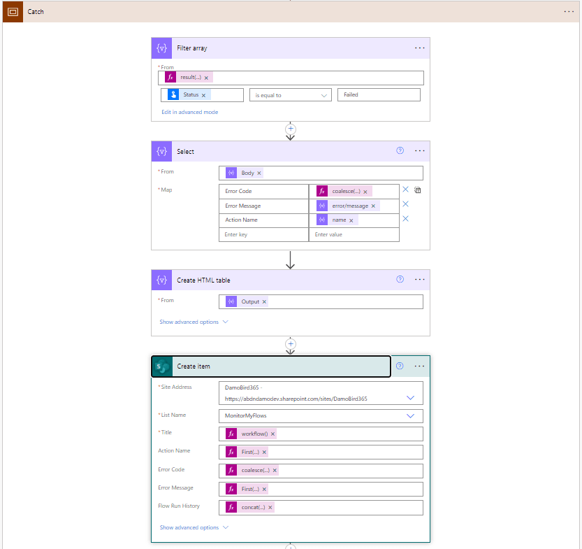
Task: Open the coalesce() expression chip in Select Map
Action: click(x=345, y=190)
